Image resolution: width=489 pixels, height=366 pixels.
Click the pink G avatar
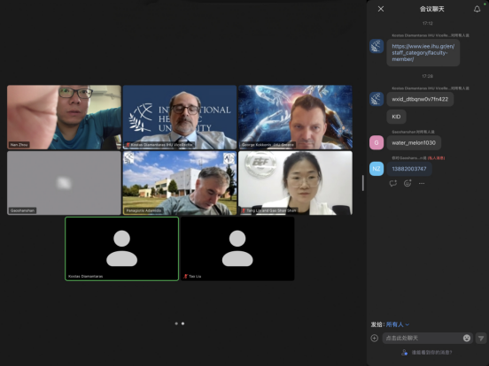pyautogui.click(x=376, y=142)
